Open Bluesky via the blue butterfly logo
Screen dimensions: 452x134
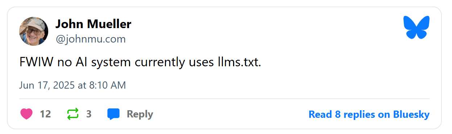pyautogui.click(x=416, y=27)
